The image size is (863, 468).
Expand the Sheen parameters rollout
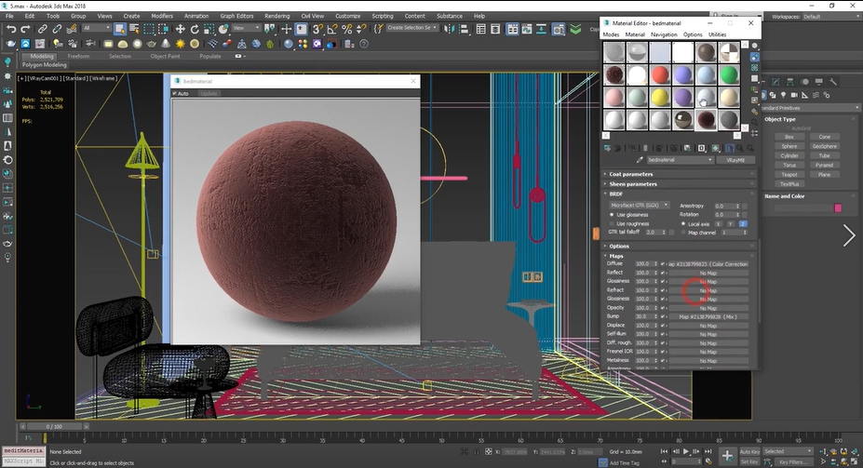[x=680, y=183]
